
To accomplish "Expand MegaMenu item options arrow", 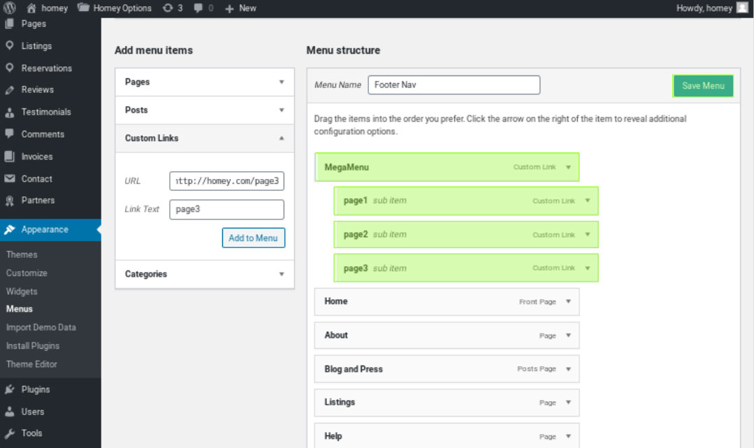I will pos(568,168).
